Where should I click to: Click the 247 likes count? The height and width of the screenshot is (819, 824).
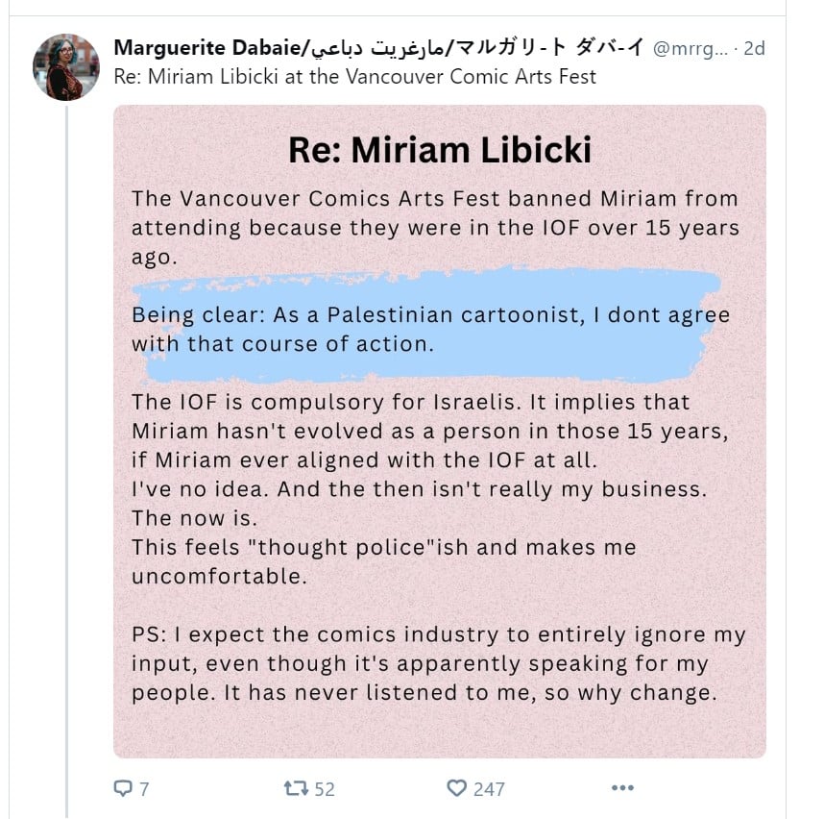(x=489, y=789)
